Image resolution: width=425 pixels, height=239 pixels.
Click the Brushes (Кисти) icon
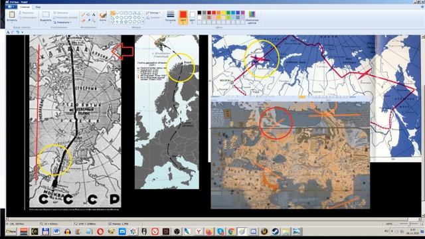tap(103, 15)
